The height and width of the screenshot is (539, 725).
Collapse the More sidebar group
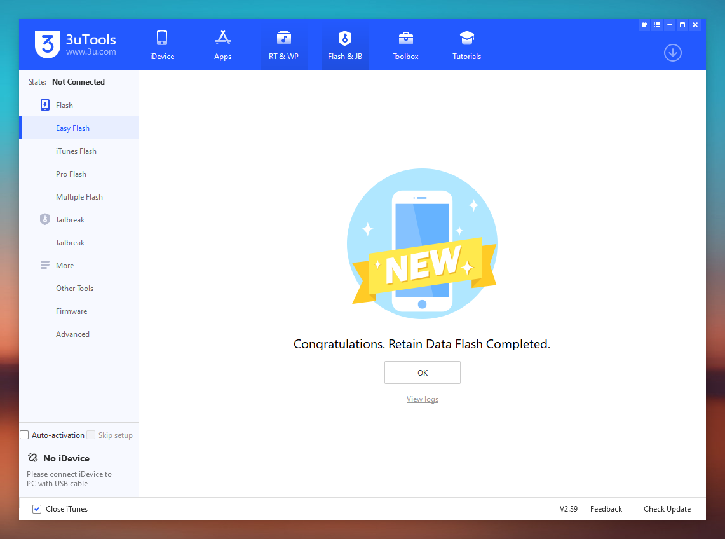(65, 266)
